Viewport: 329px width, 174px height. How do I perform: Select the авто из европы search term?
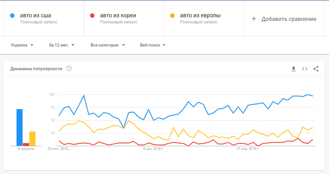pyautogui.click(x=200, y=15)
